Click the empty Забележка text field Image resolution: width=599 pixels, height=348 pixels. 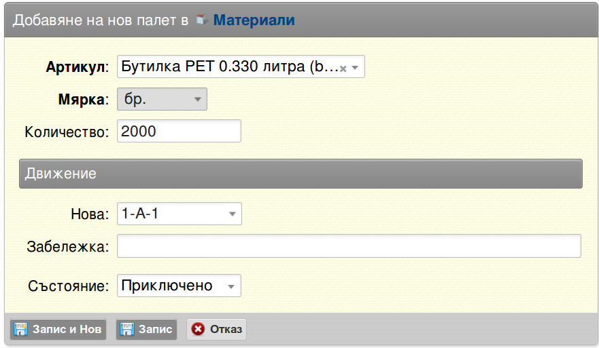tap(349, 246)
